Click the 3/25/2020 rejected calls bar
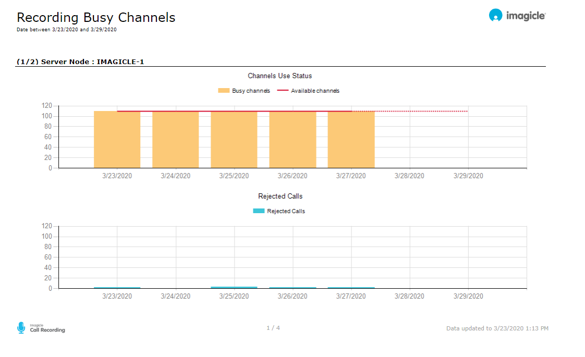 pos(234,287)
